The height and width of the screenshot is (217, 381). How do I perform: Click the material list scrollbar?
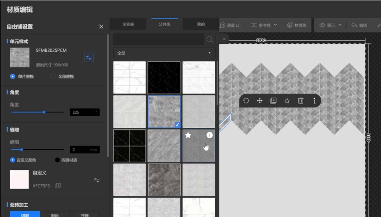[x=217, y=83]
